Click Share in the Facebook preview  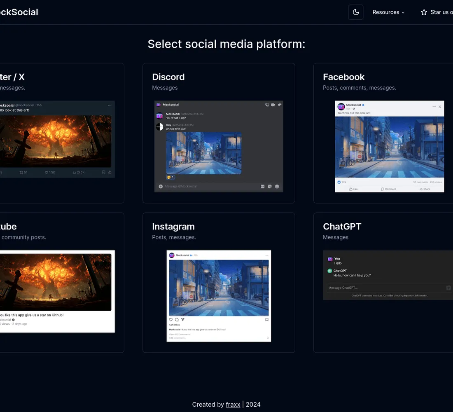tap(425, 189)
